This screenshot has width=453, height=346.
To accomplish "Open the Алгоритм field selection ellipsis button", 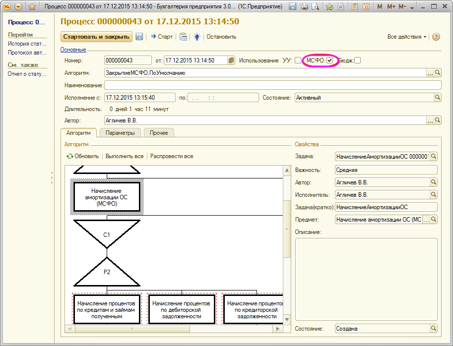I will (430, 73).
